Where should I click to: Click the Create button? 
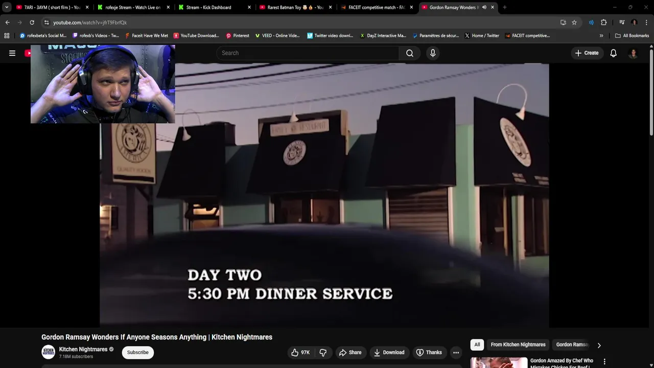587,53
